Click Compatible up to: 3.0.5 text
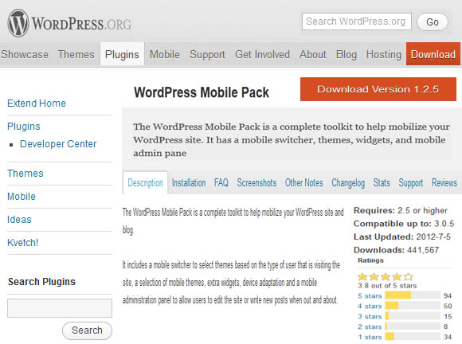This screenshot has width=462, height=344. 404,224
